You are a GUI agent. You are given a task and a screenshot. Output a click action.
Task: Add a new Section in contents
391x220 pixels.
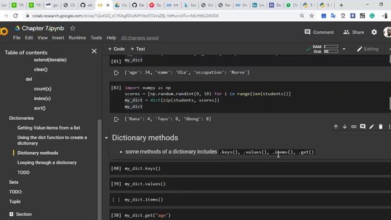[21, 214]
